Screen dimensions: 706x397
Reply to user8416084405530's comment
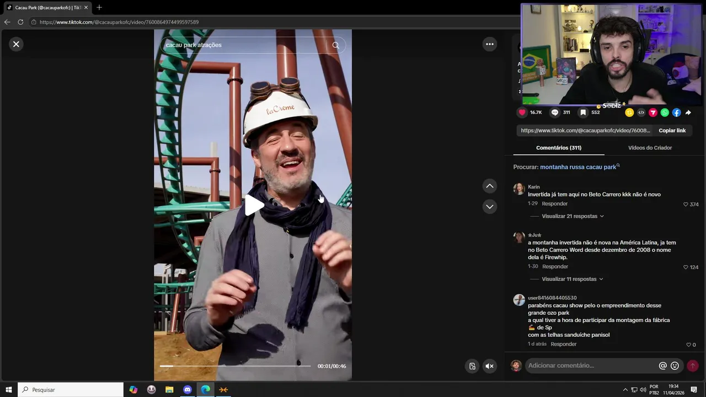coord(563,344)
